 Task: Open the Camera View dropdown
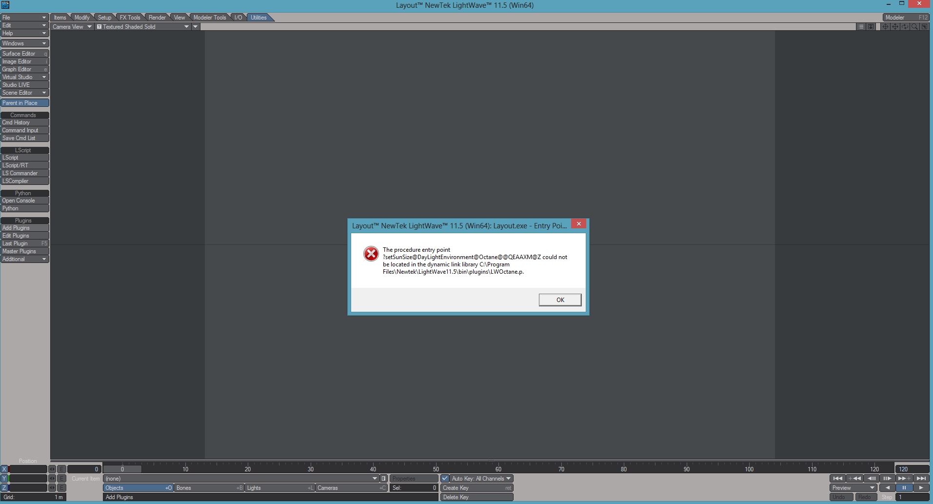72,27
